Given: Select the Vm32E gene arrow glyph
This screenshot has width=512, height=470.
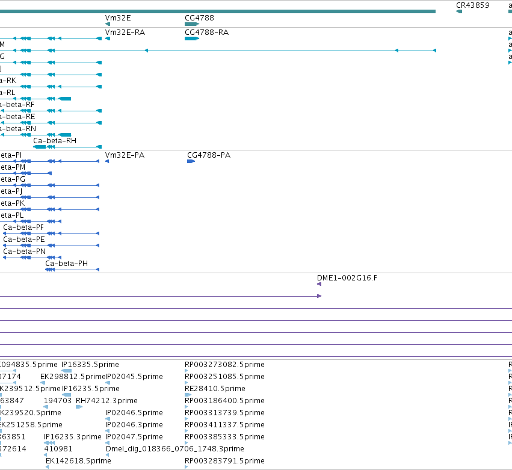Looking at the screenshot, I should (x=108, y=24).
